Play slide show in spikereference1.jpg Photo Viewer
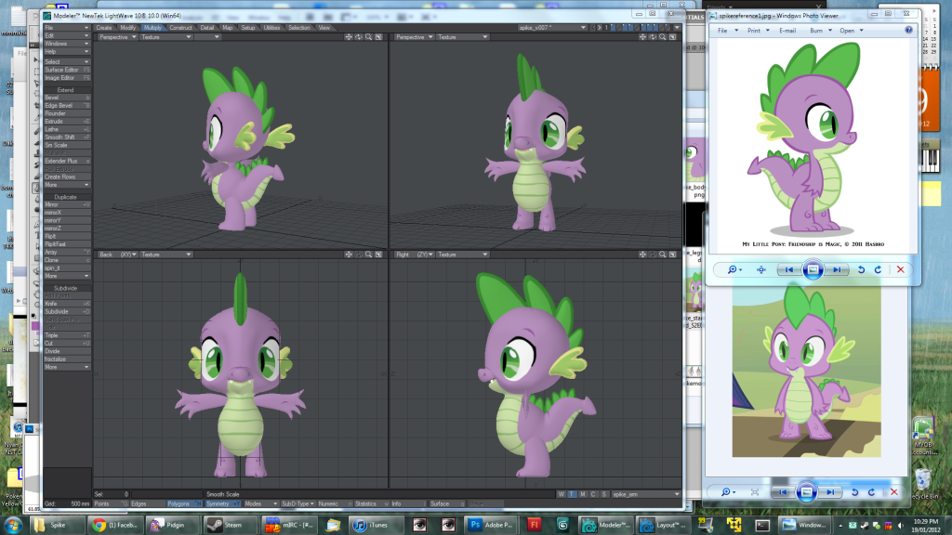The width and height of the screenshot is (952, 535). point(813,270)
